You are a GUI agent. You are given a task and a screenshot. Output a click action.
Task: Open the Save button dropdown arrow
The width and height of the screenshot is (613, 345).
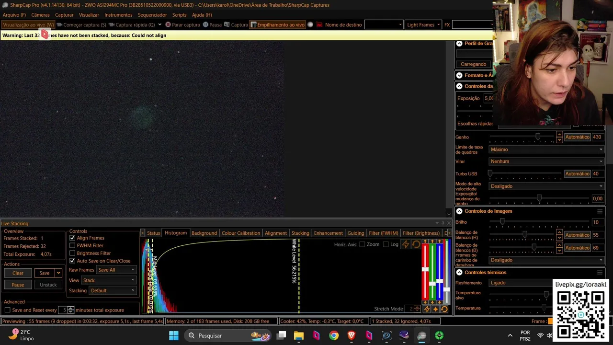tap(58, 273)
